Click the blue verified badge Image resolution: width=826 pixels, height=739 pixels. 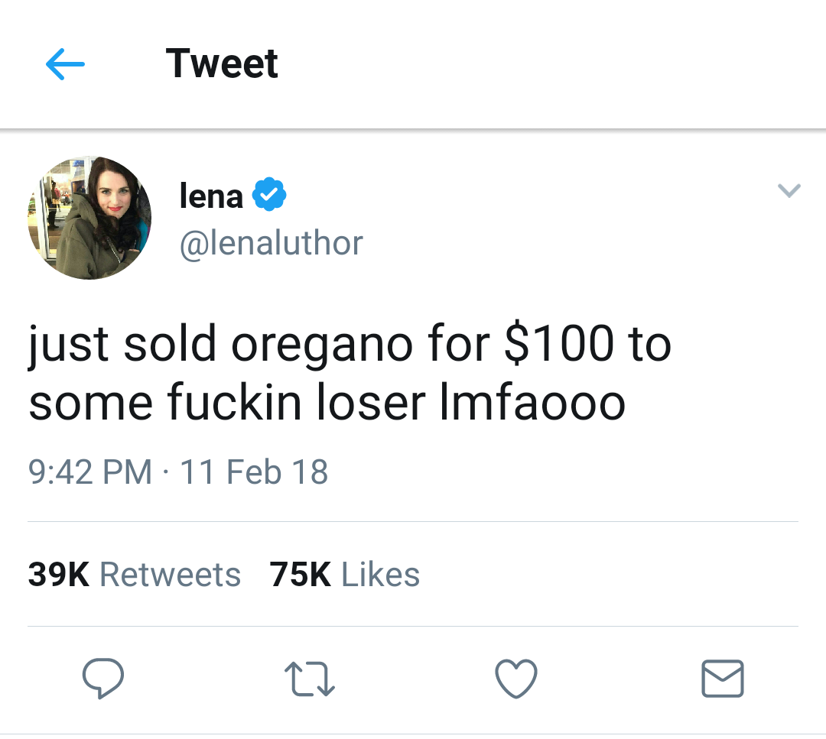pyautogui.click(x=269, y=194)
